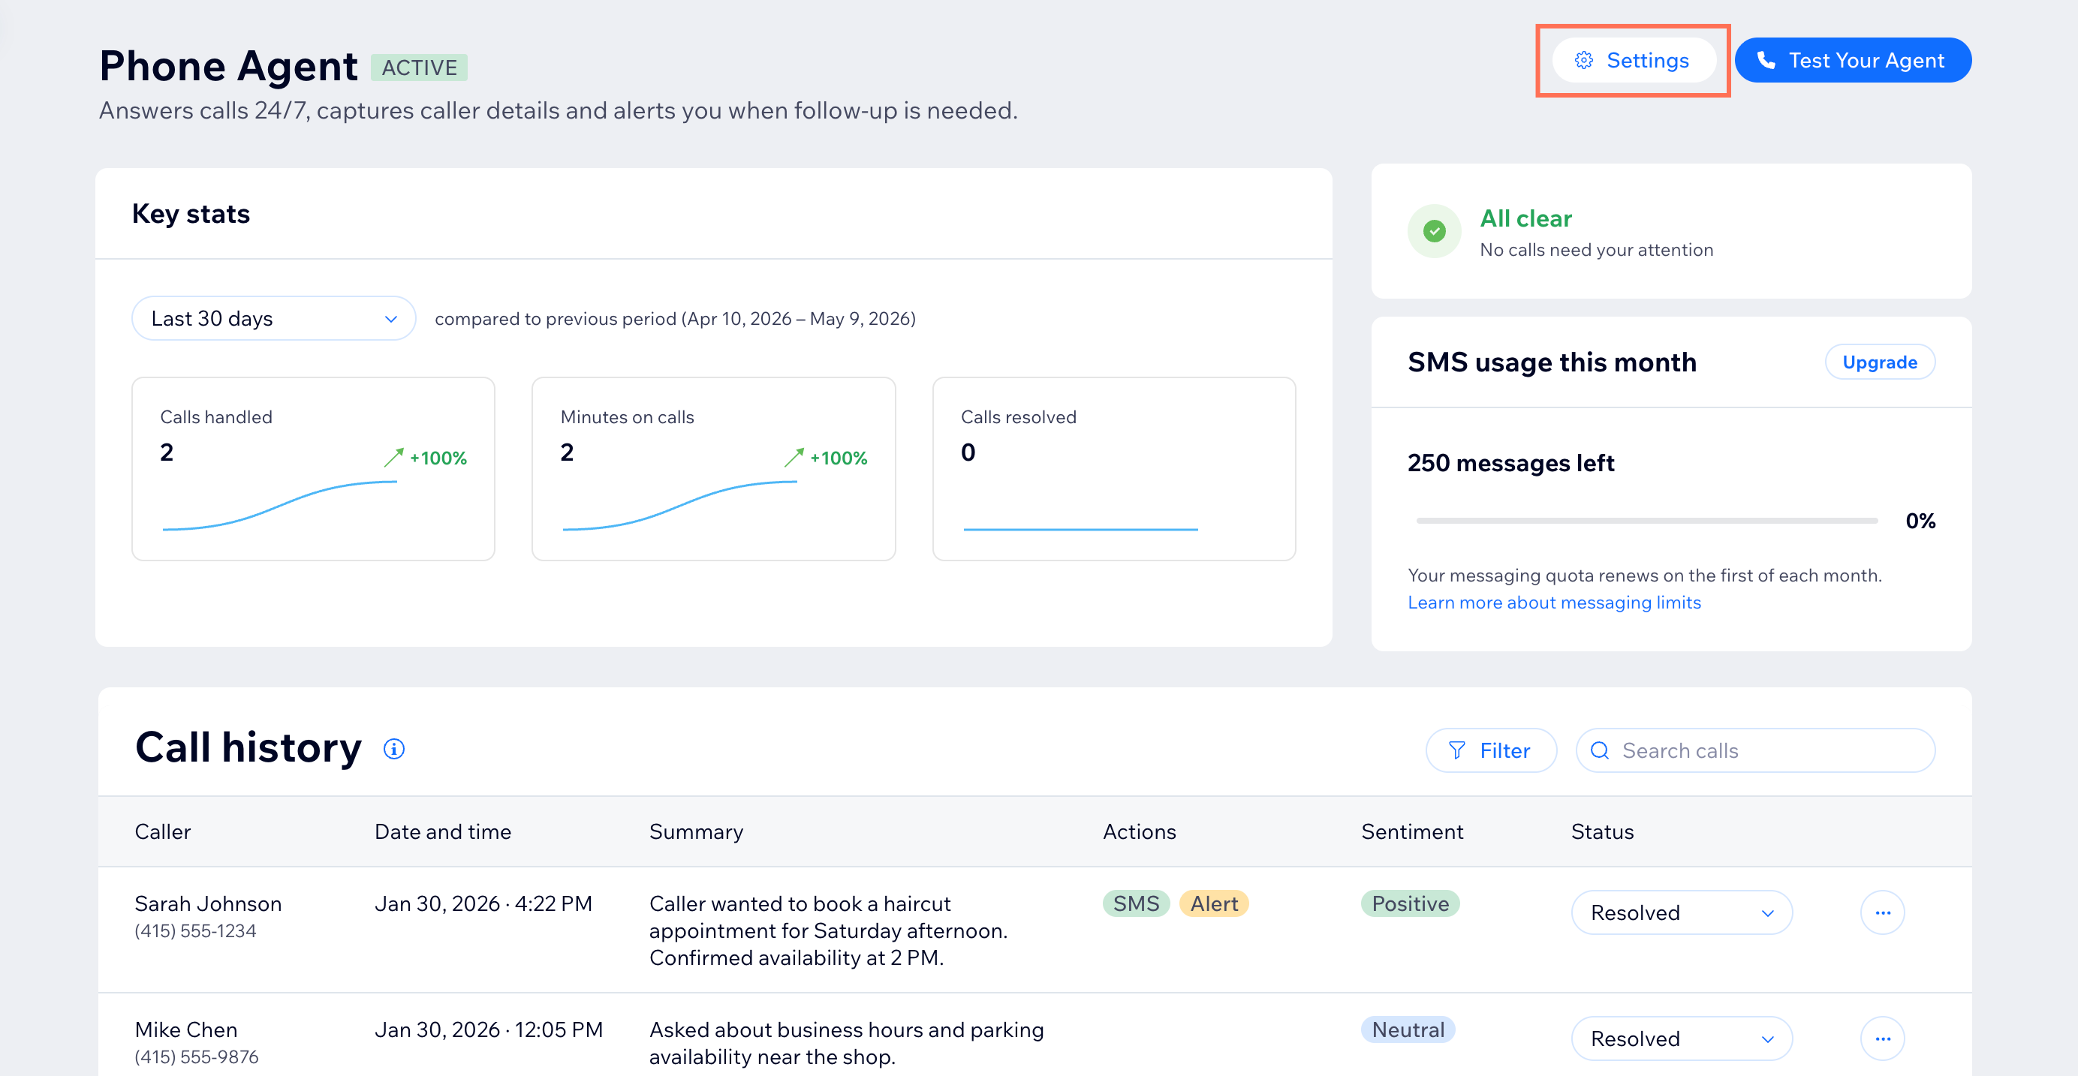Image resolution: width=2078 pixels, height=1076 pixels.
Task: Click phone number (415) 555-9876
Action: click(x=196, y=1056)
